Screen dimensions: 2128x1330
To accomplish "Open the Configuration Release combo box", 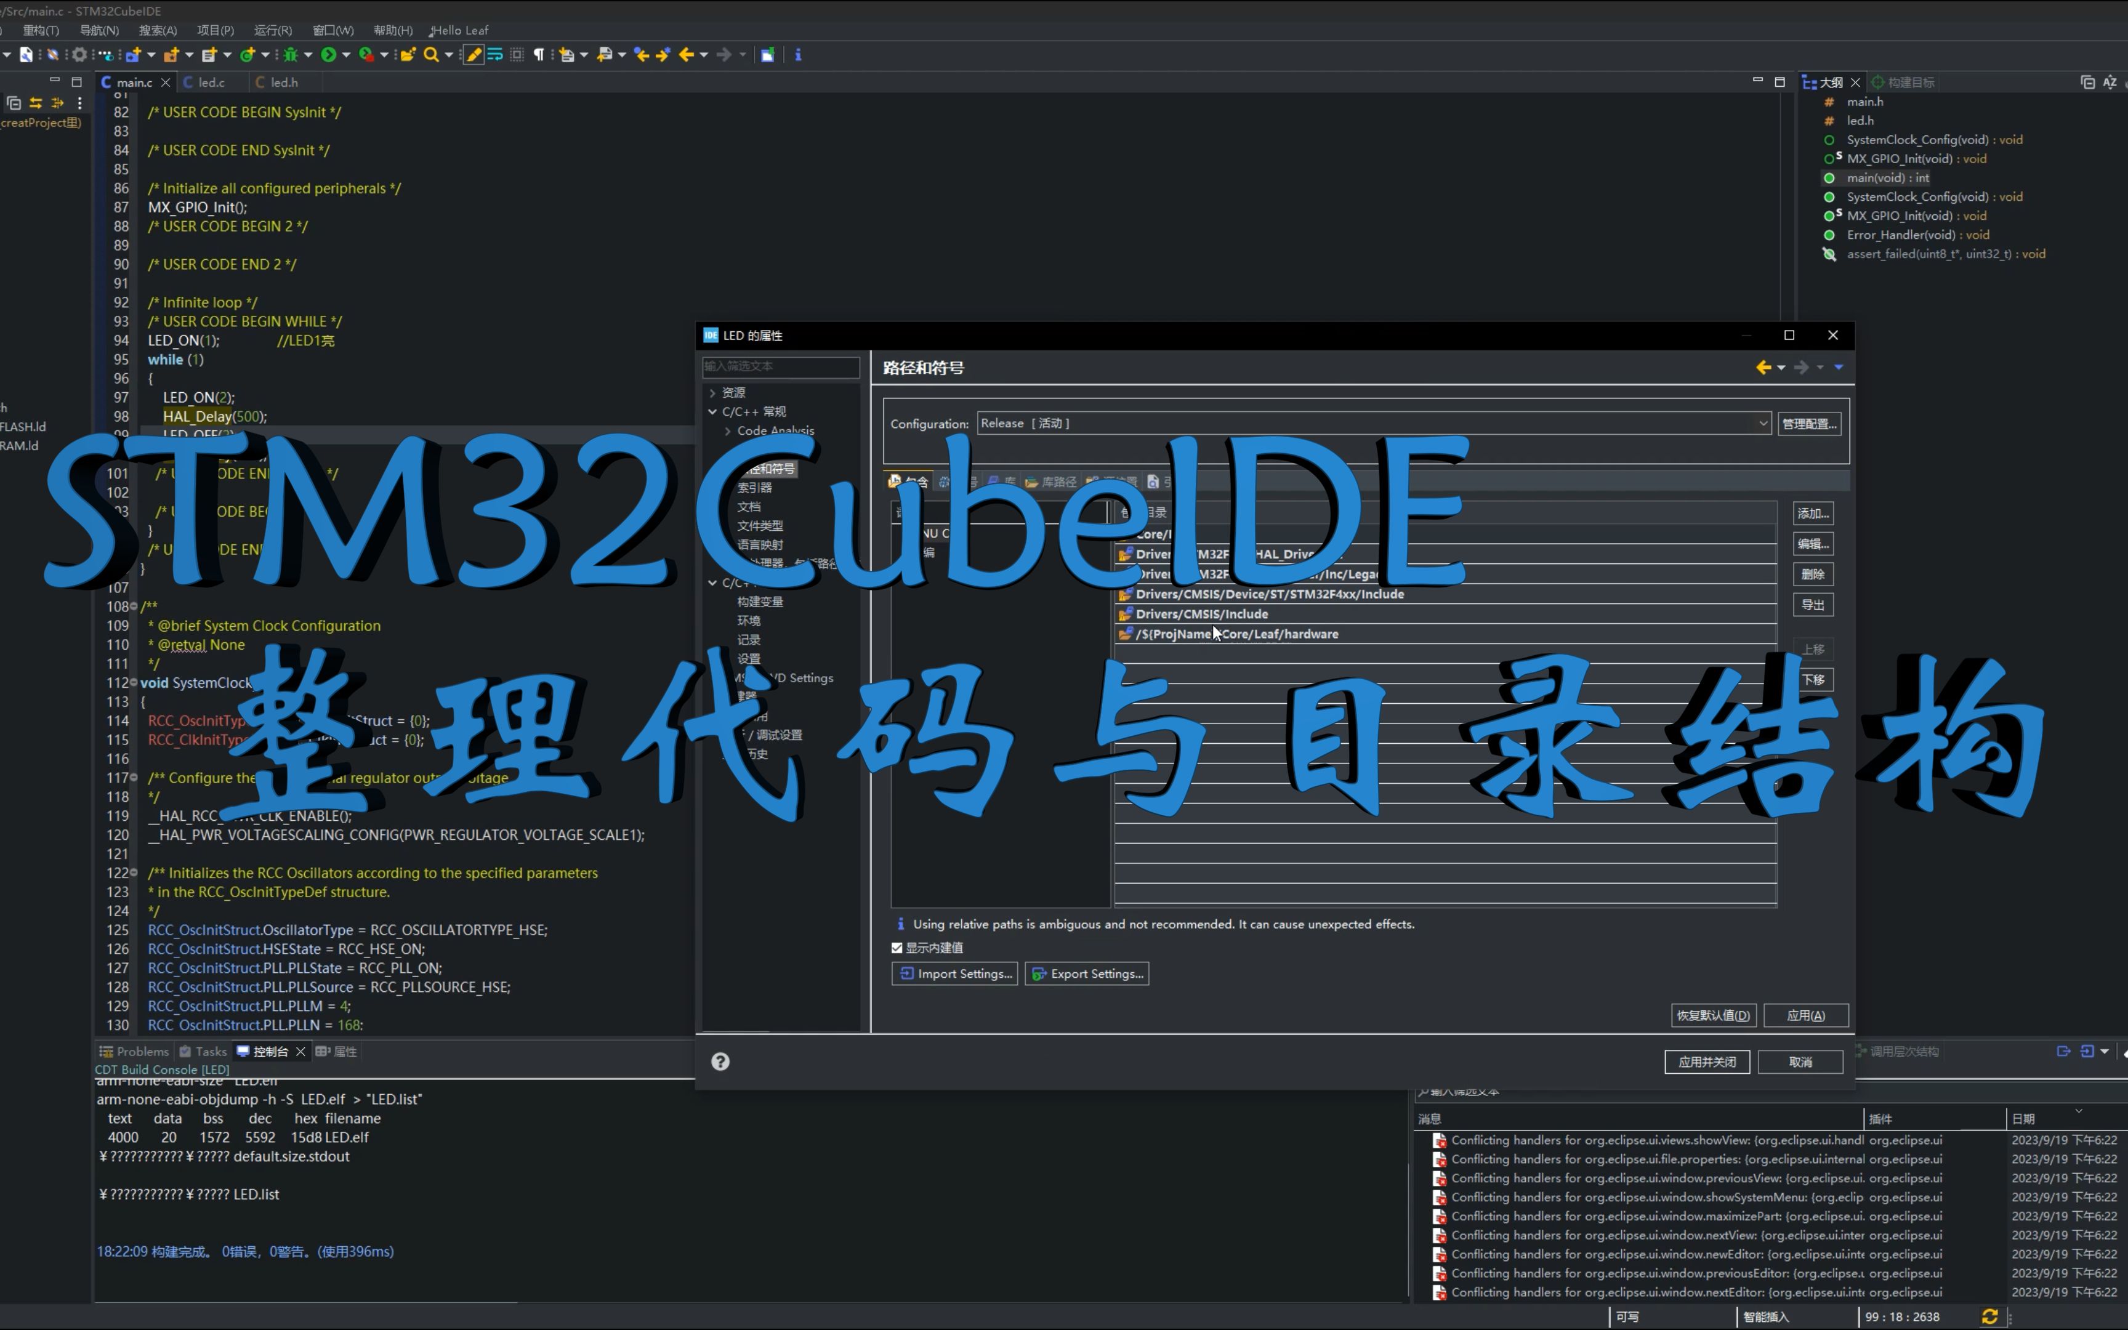I will tap(1374, 423).
